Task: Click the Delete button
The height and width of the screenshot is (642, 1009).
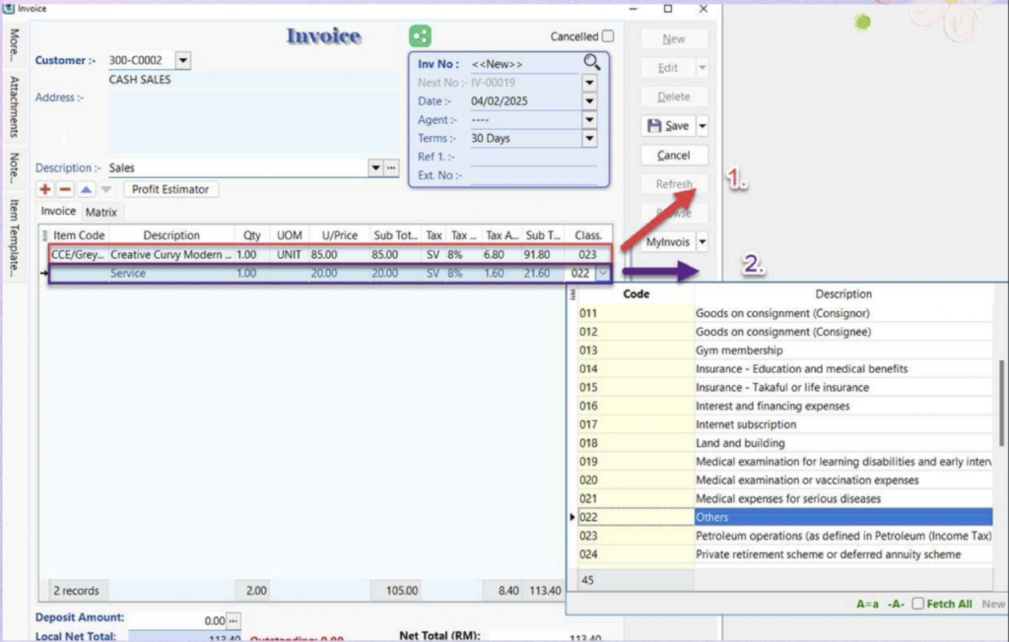Action: pyautogui.click(x=674, y=96)
